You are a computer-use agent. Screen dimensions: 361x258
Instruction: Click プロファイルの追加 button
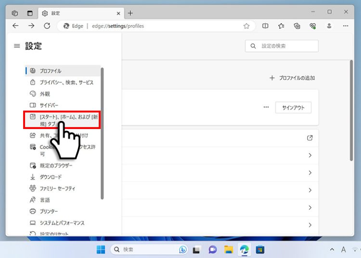pyautogui.click(x=292, y=78)
